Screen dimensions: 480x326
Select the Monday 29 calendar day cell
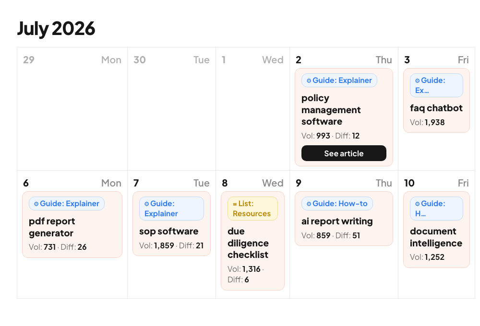pyautogui.click(x=72, y=109)
